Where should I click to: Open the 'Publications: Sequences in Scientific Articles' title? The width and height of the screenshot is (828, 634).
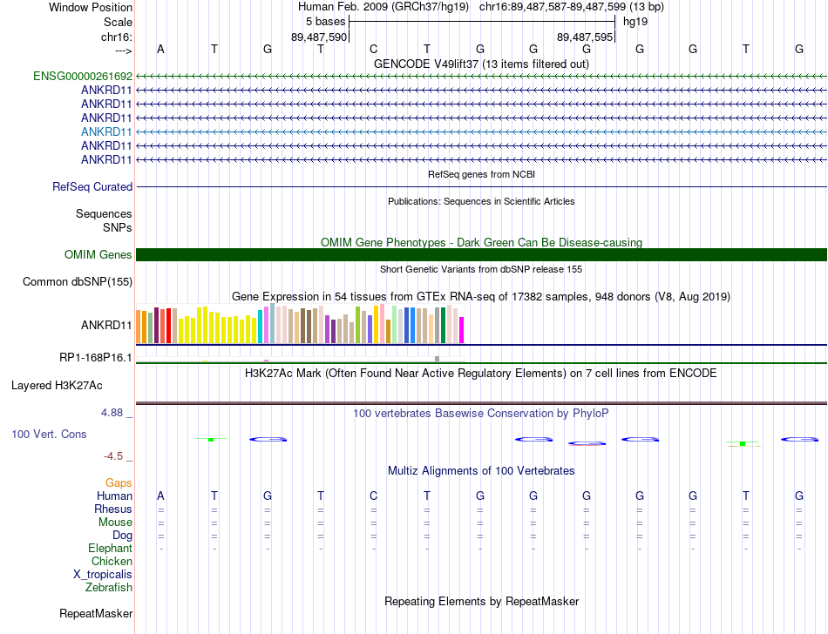481,201
